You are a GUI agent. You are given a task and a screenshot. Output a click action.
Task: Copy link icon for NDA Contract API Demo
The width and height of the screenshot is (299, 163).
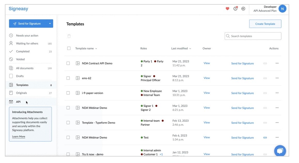tap(265, 64)
